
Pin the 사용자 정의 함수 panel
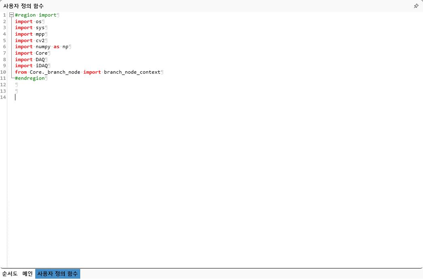pos(416,6)
